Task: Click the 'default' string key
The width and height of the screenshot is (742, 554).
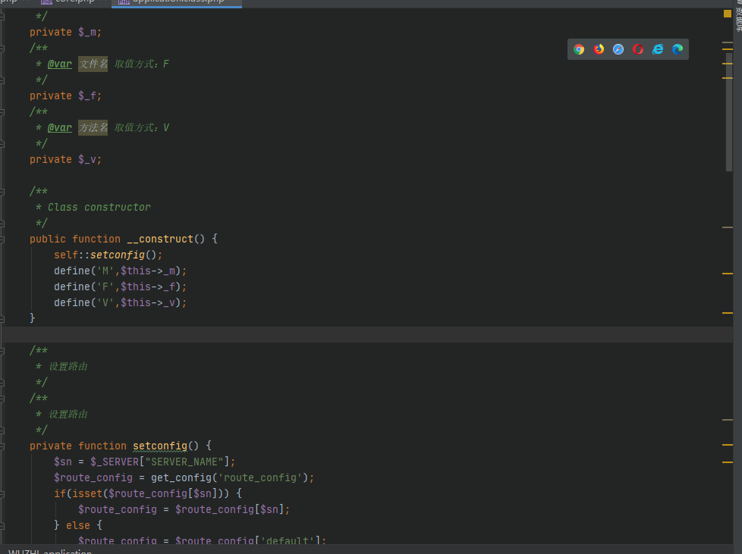Action: click(288, 540)
